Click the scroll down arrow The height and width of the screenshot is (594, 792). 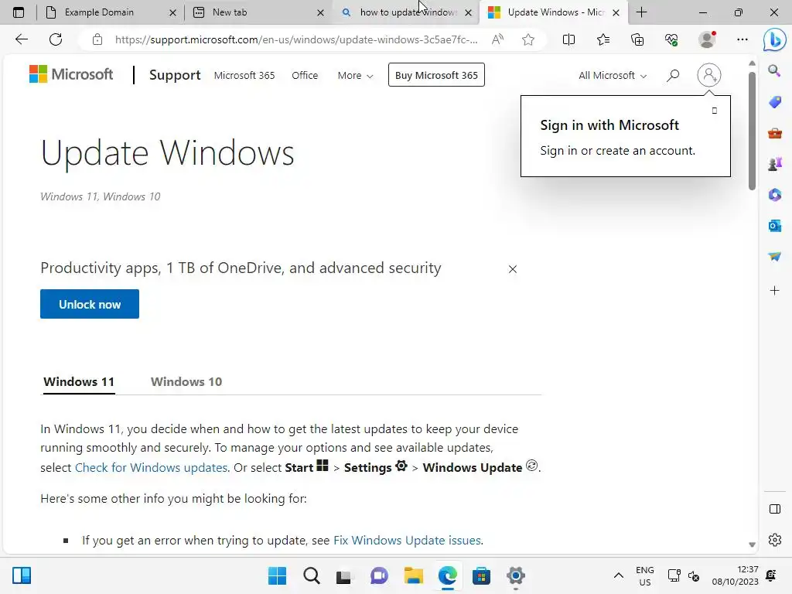tap(752, 544)
